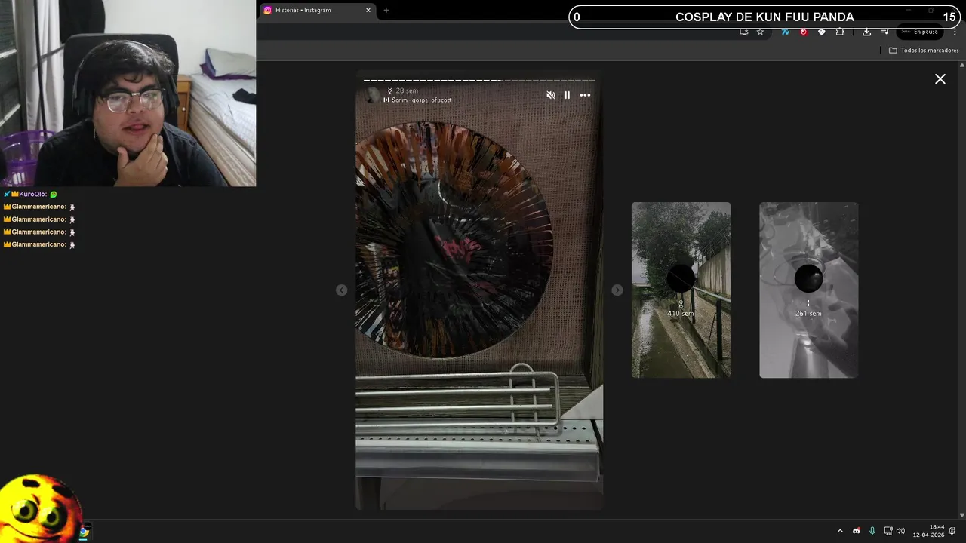Click the story progress bar
Screen dimensions: 966x543
click(479, 80)
